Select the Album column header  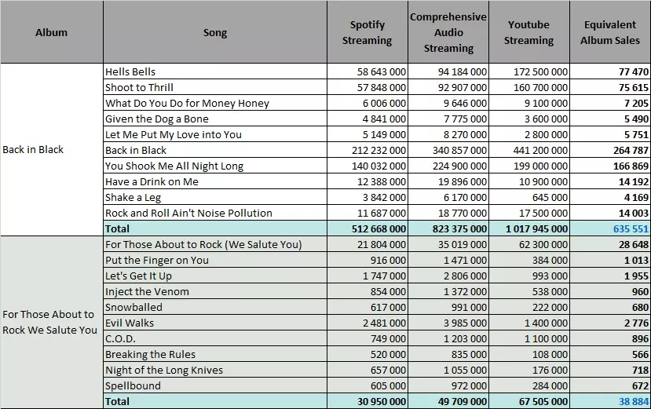pyautogui.click(x=52, y=32)
